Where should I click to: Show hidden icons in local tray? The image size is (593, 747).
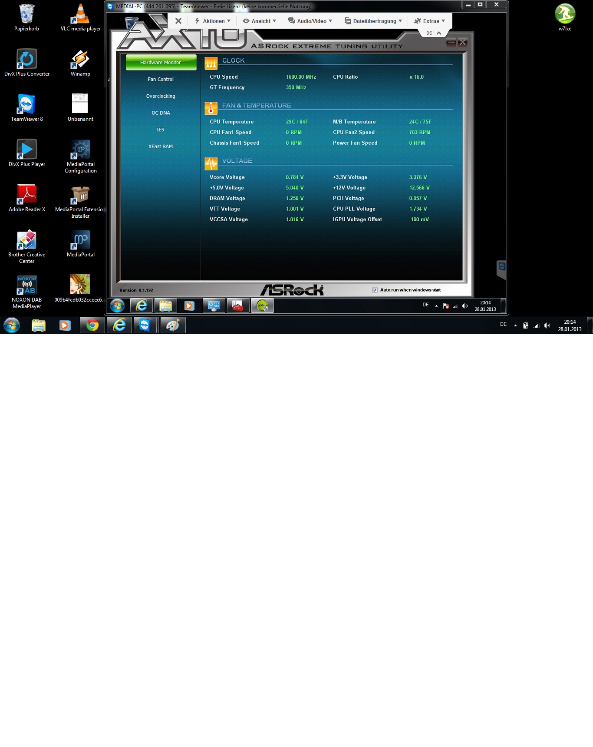[x=515, y=325]
